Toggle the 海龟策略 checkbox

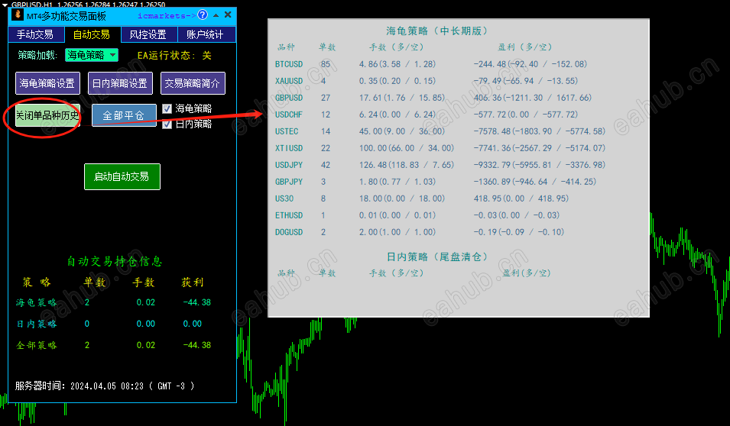coord(167,109)
